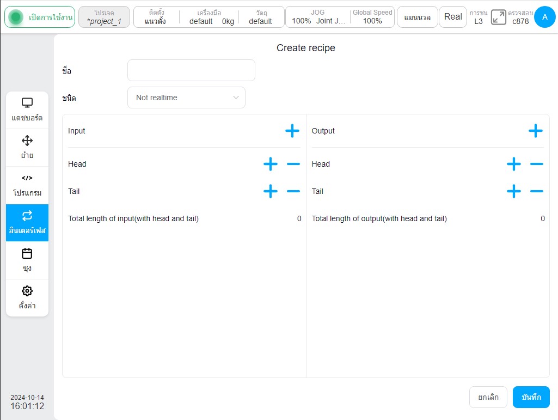Add a new Output item with plus icon

point(535,131)
